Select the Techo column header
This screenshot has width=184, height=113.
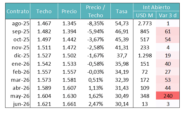point(44,11)
